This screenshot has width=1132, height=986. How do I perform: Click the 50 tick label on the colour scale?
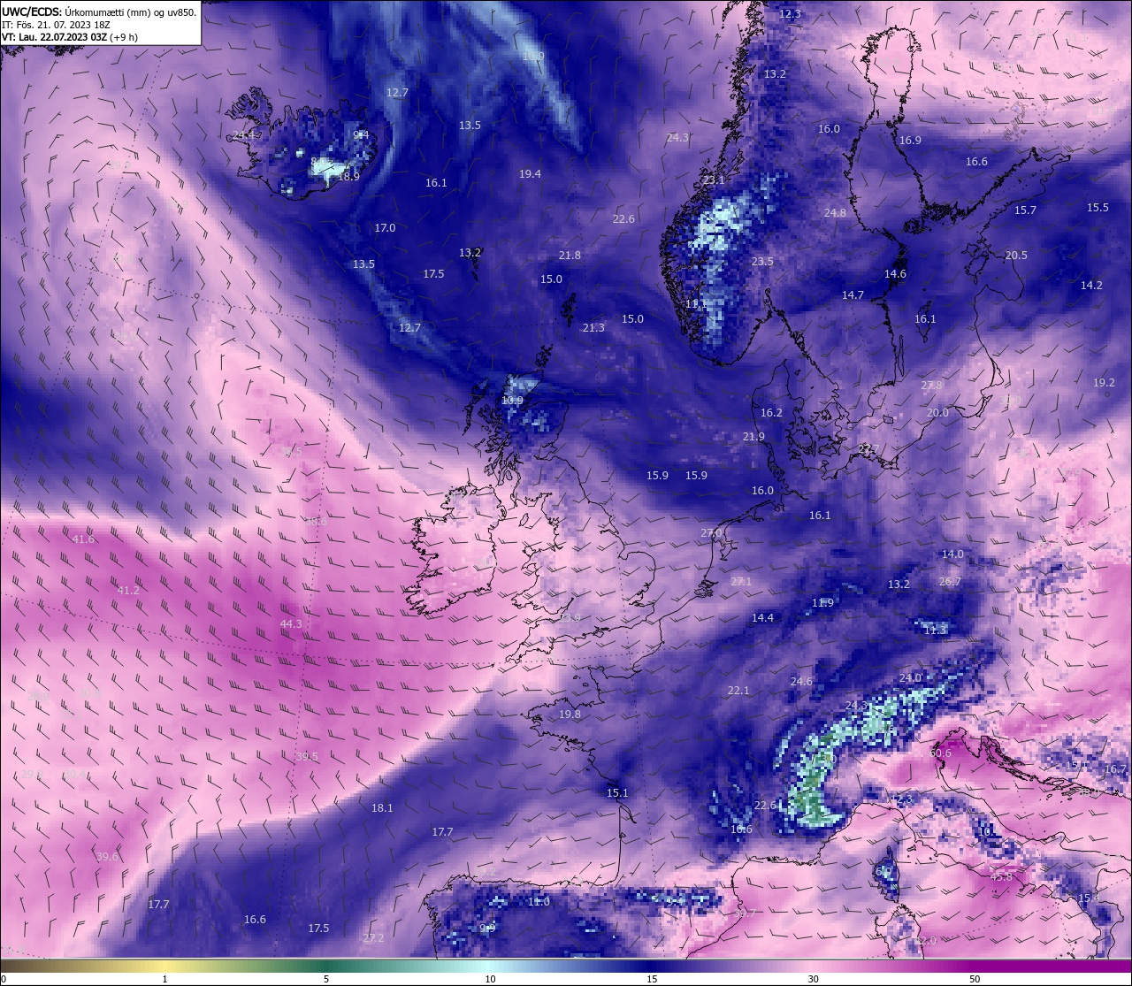point(974,979)
